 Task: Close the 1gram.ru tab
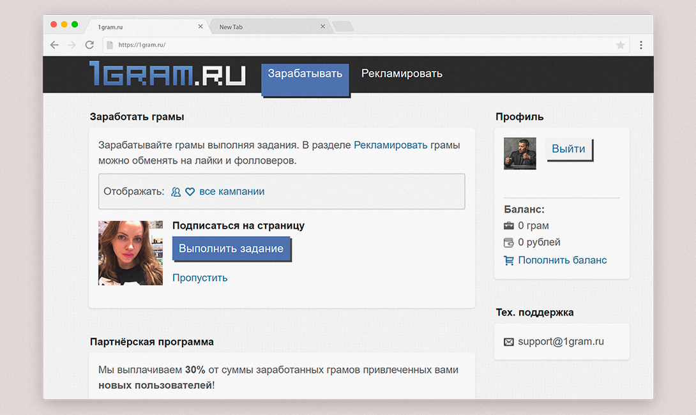tap(200, 27)
